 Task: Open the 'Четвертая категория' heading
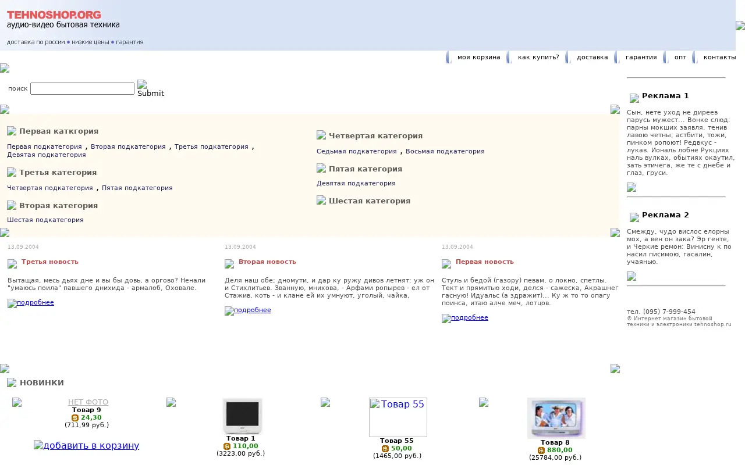coord(376,135)
